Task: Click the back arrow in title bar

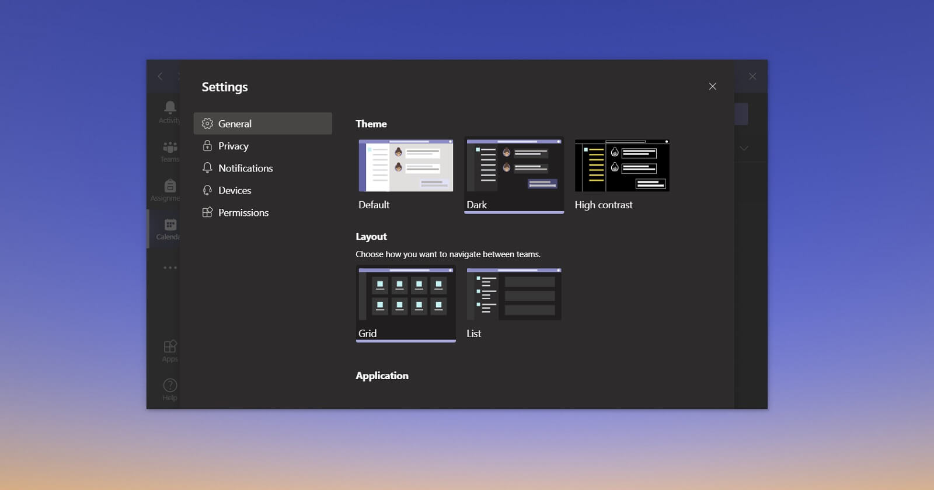Action: 160,76
